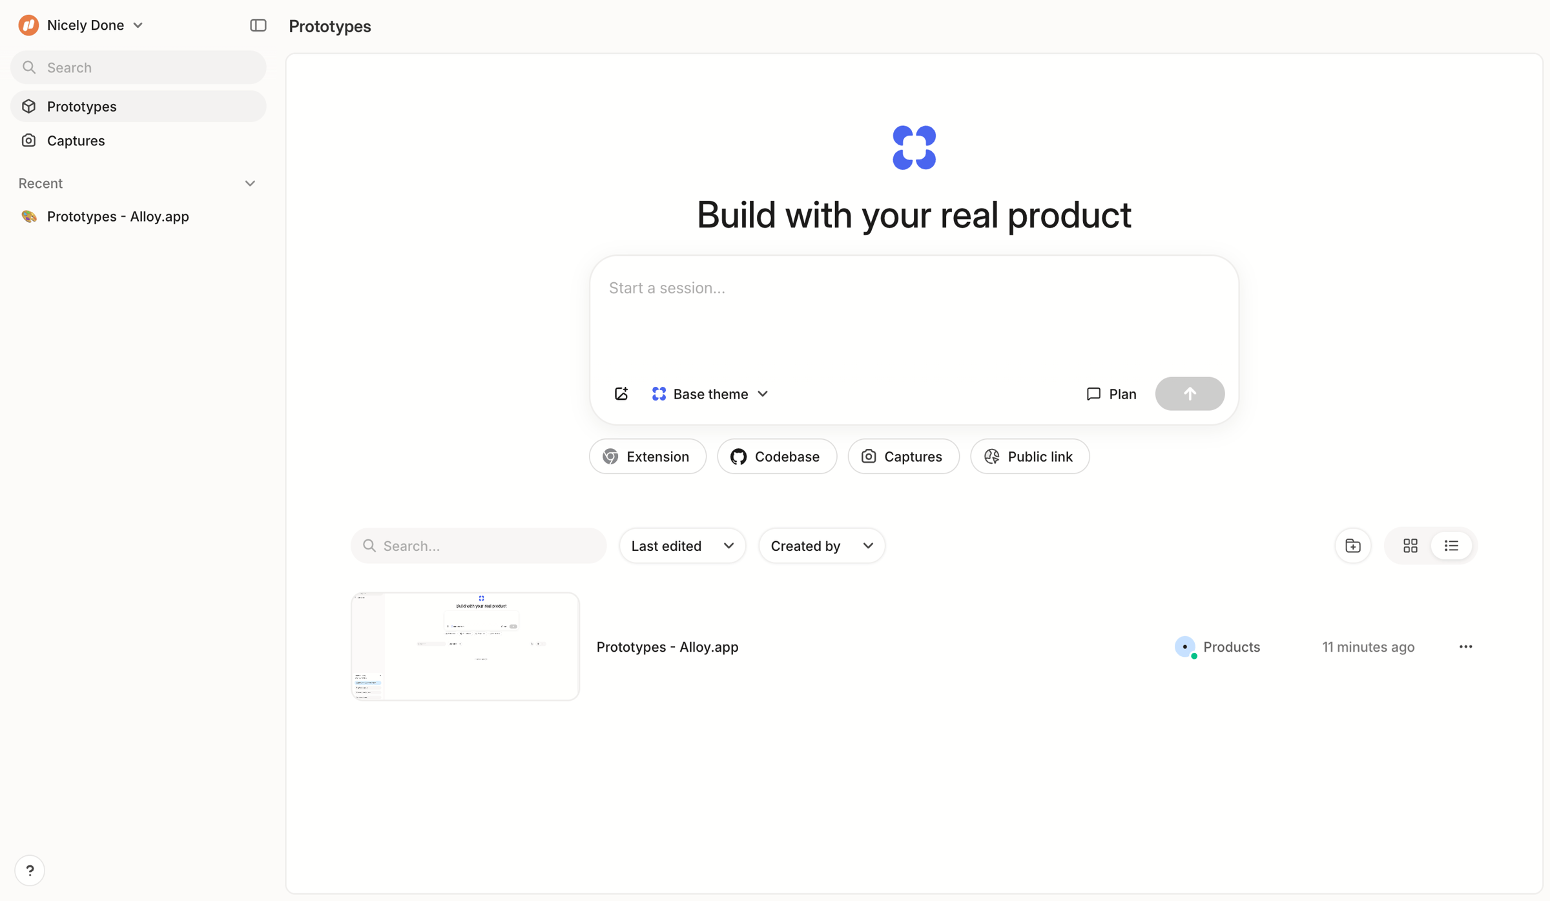Image resolution: width=1550 pixels, height=901 pixels.
Task: Switch to grid view
Action: tap(1410, 546)
